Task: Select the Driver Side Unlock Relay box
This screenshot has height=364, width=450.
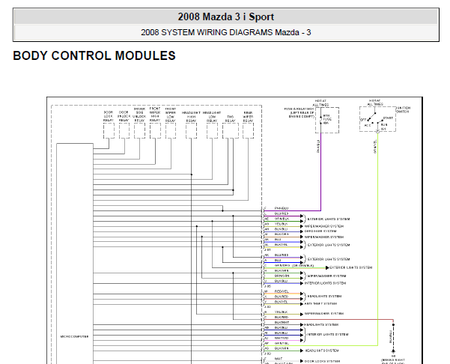Action: tap(139, 130)
